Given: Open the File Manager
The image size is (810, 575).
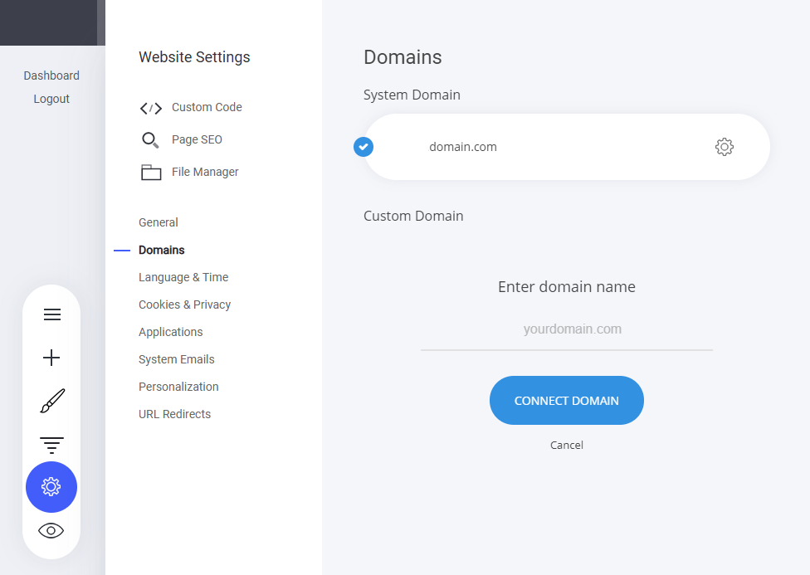Looking at the screenshot, I should [x=205, y=172].
